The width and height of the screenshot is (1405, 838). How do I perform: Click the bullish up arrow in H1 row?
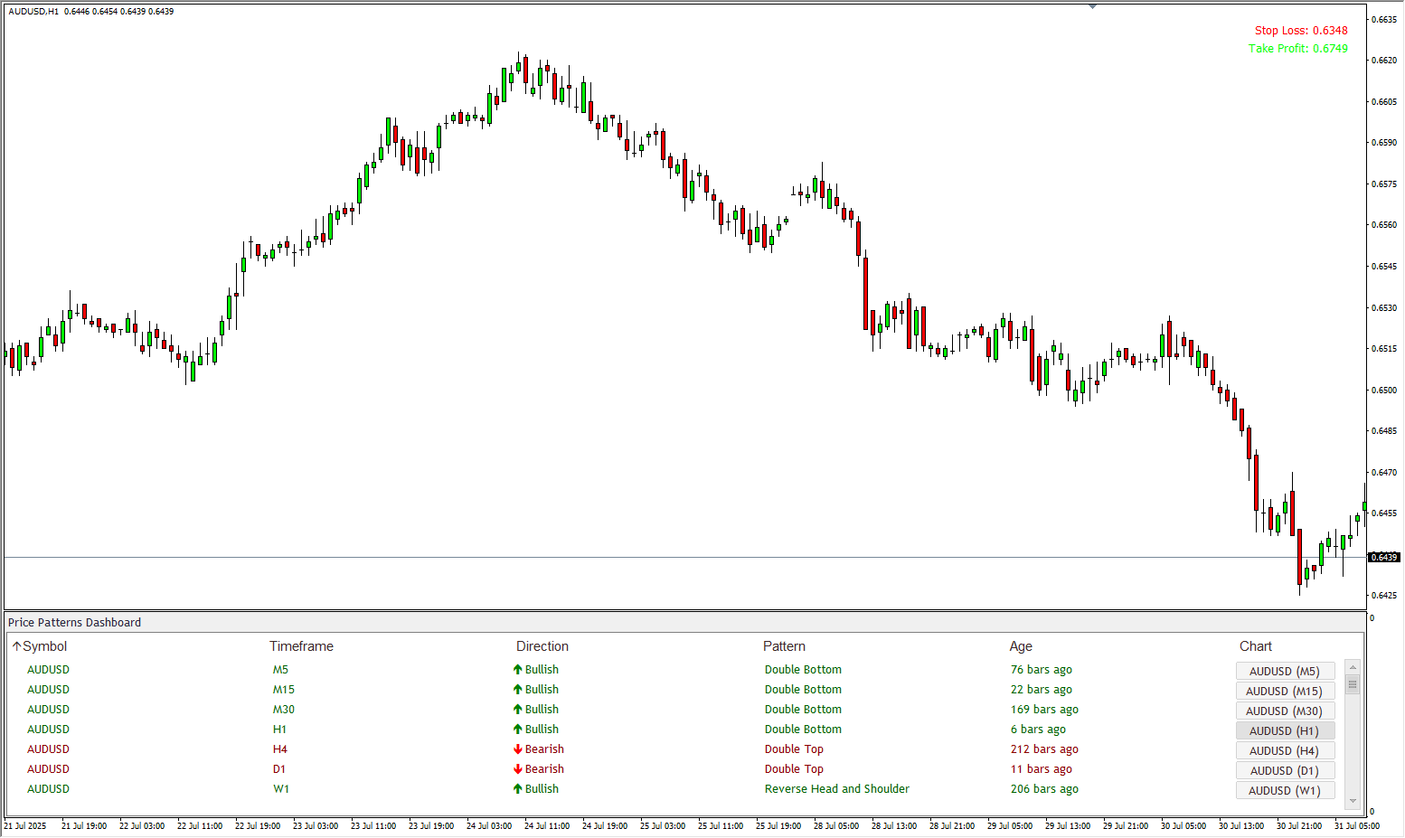tap(518, 730)
